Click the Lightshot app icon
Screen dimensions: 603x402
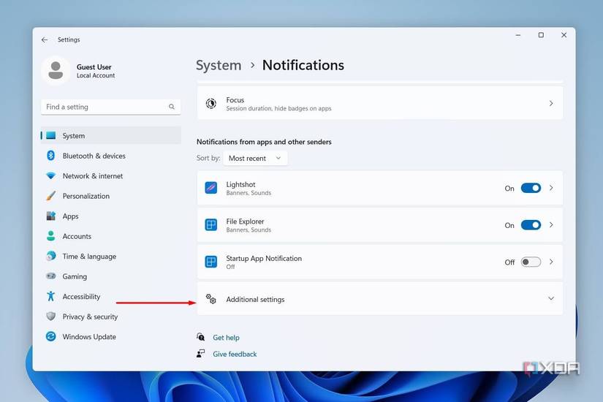(x=211, y=188)
